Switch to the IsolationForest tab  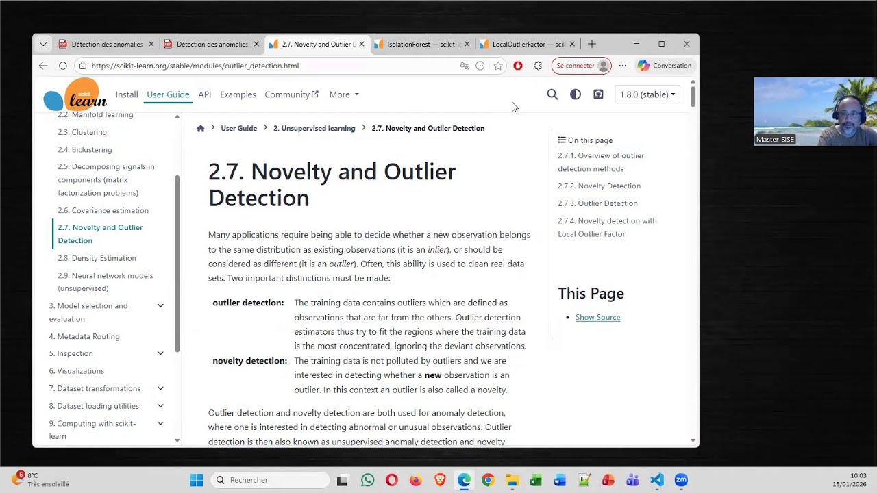coord(421,44)
